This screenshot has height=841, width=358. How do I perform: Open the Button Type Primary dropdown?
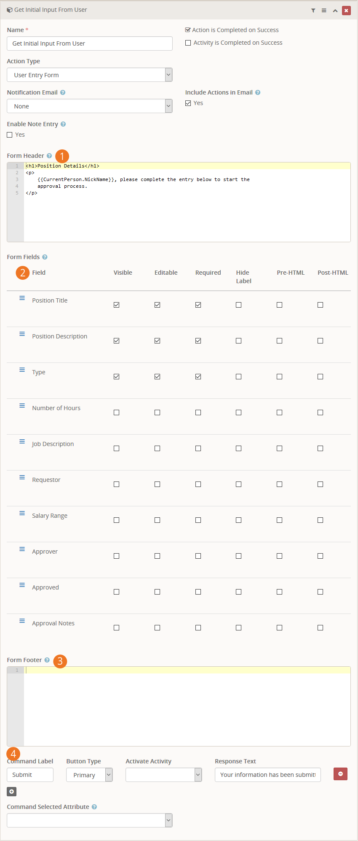pos(89,775)
